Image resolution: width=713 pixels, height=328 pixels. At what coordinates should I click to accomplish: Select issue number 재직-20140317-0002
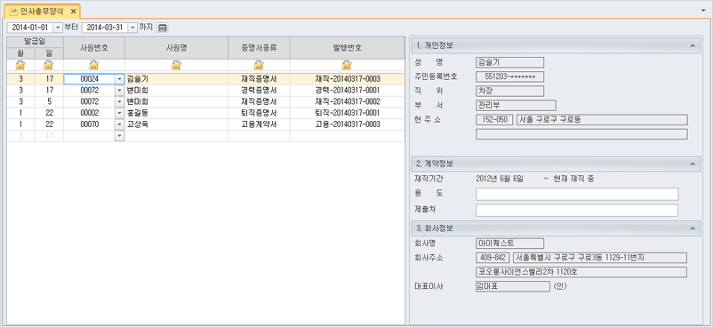[x=347, y=102]
